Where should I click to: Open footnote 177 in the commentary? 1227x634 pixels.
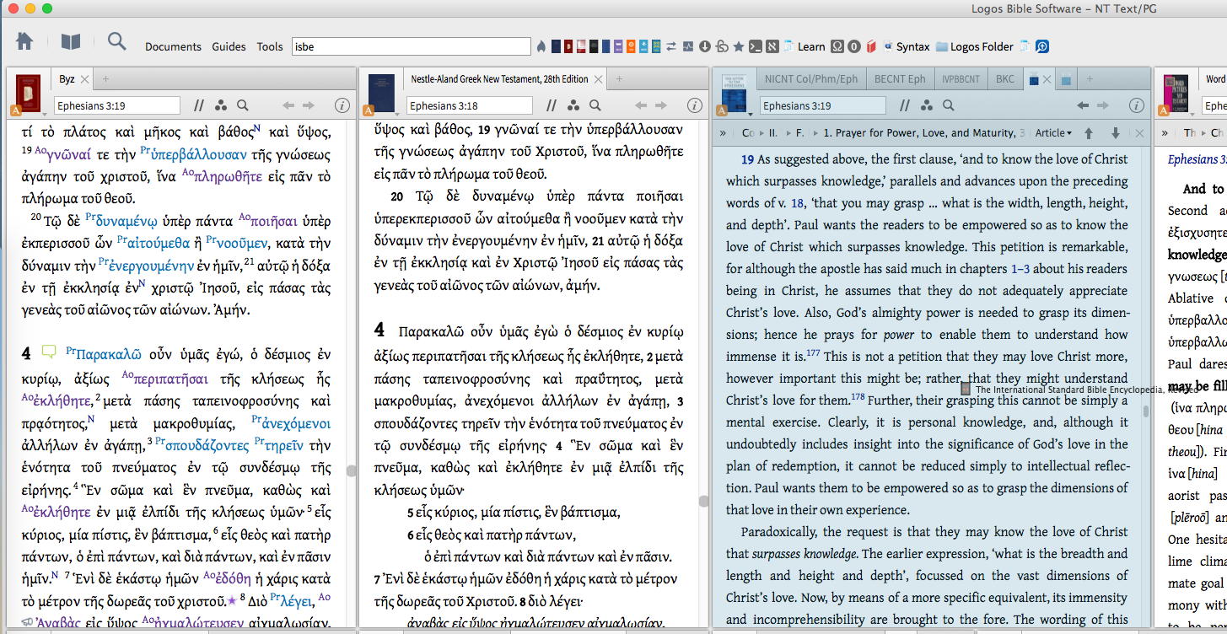point(812,354)
